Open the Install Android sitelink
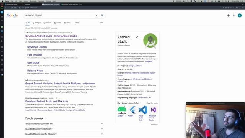 tap(31, 110)
